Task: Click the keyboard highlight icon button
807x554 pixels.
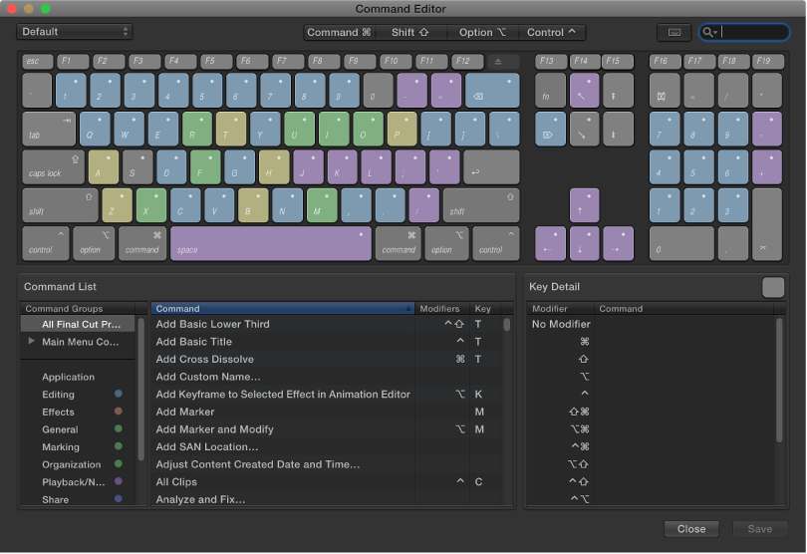Action: tap(673, 33)
